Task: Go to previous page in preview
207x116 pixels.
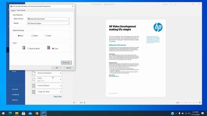Action: [74, 102]
